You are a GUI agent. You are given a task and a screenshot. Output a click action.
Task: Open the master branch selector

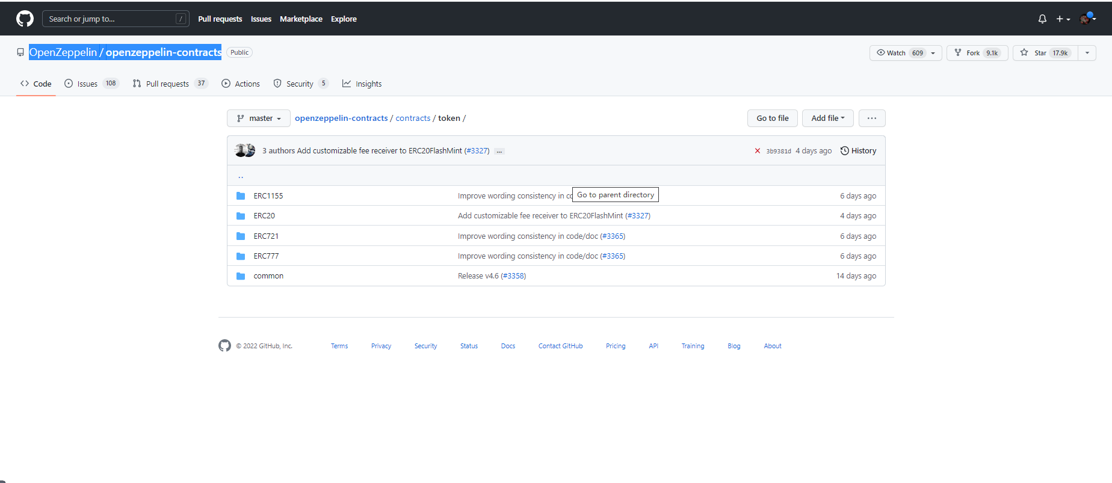coord(259,118)
